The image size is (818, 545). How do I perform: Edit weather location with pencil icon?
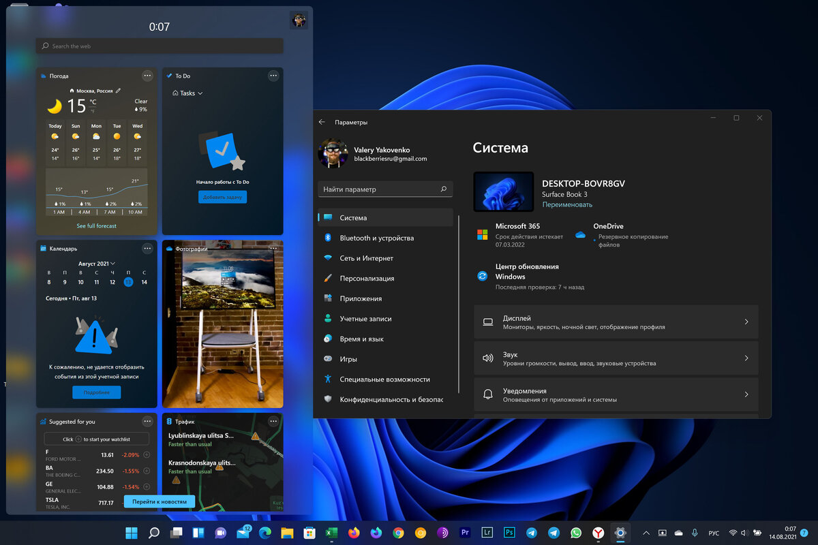click(118, 90)
